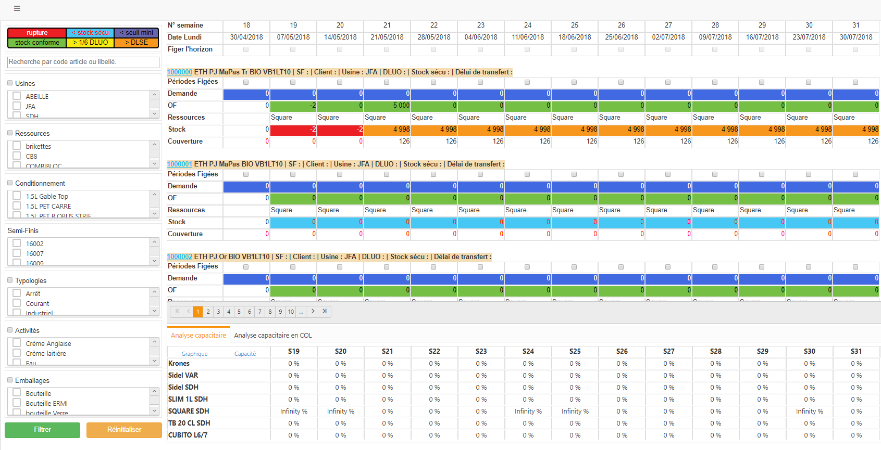The image size is (881, 450).
Task: Focus the article search input field
Action: [83, 62]
